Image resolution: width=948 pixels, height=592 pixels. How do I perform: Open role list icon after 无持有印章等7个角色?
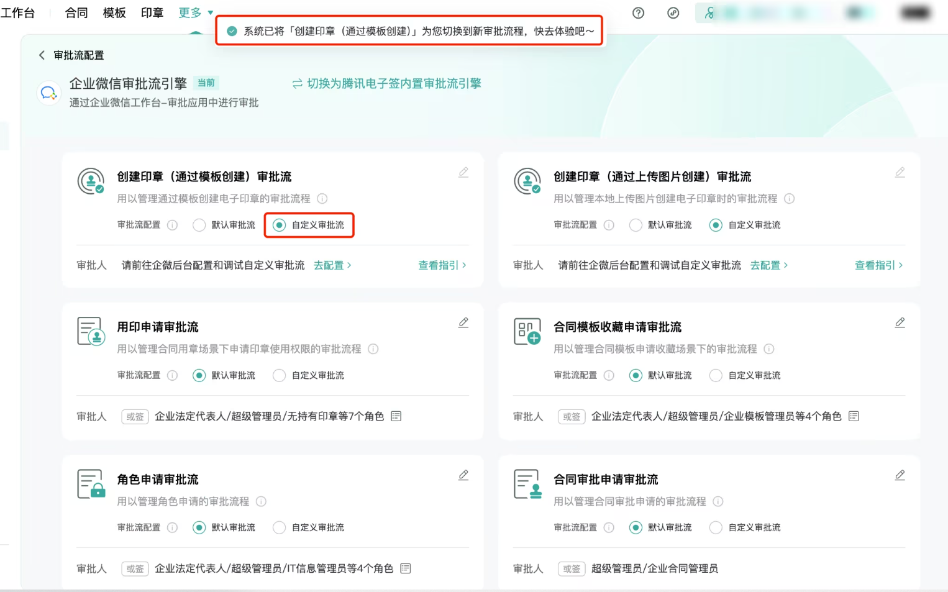click(x=396, y=416)
